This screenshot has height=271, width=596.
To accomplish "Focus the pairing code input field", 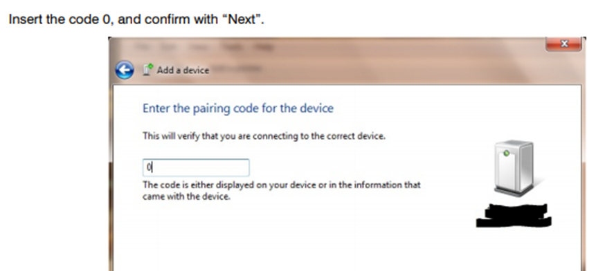I will click(x=196, y=167).
